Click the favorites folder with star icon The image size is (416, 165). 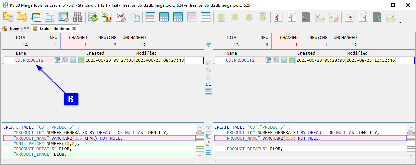tap(22, 17)
